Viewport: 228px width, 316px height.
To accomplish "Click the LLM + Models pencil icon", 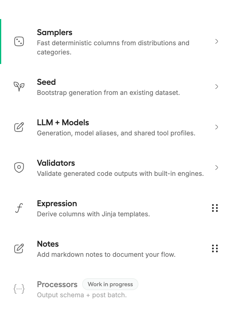I will tap(19, 127).
